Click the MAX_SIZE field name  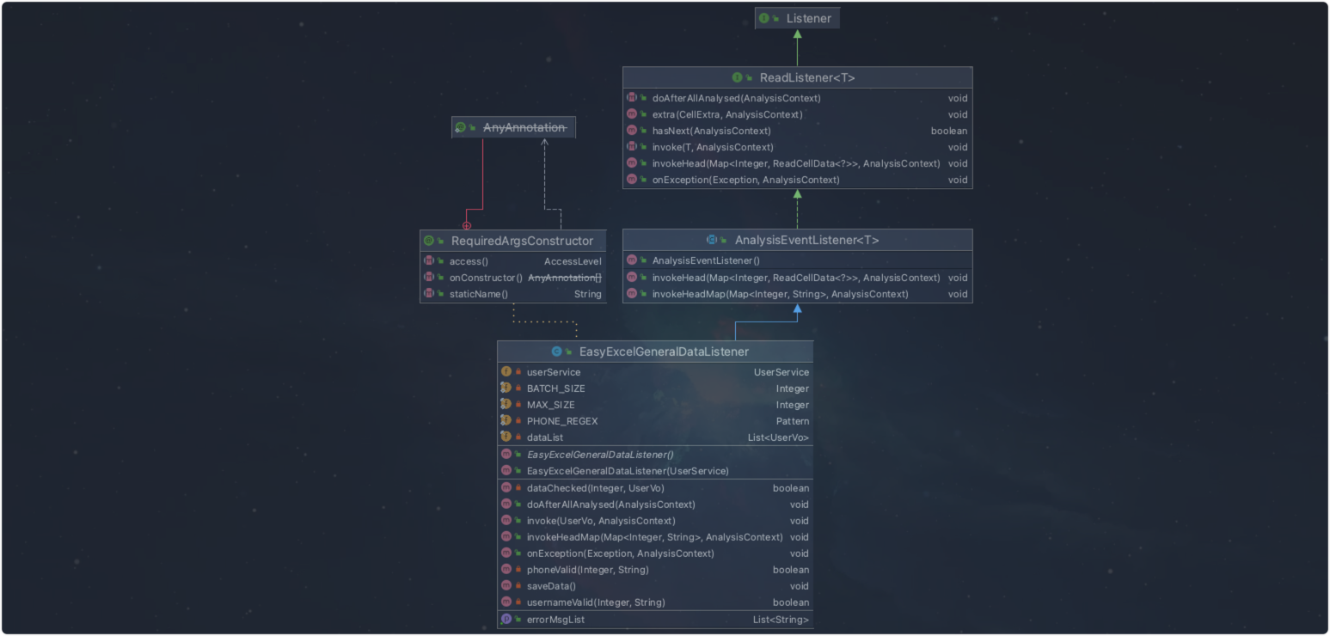coord(551,405)
